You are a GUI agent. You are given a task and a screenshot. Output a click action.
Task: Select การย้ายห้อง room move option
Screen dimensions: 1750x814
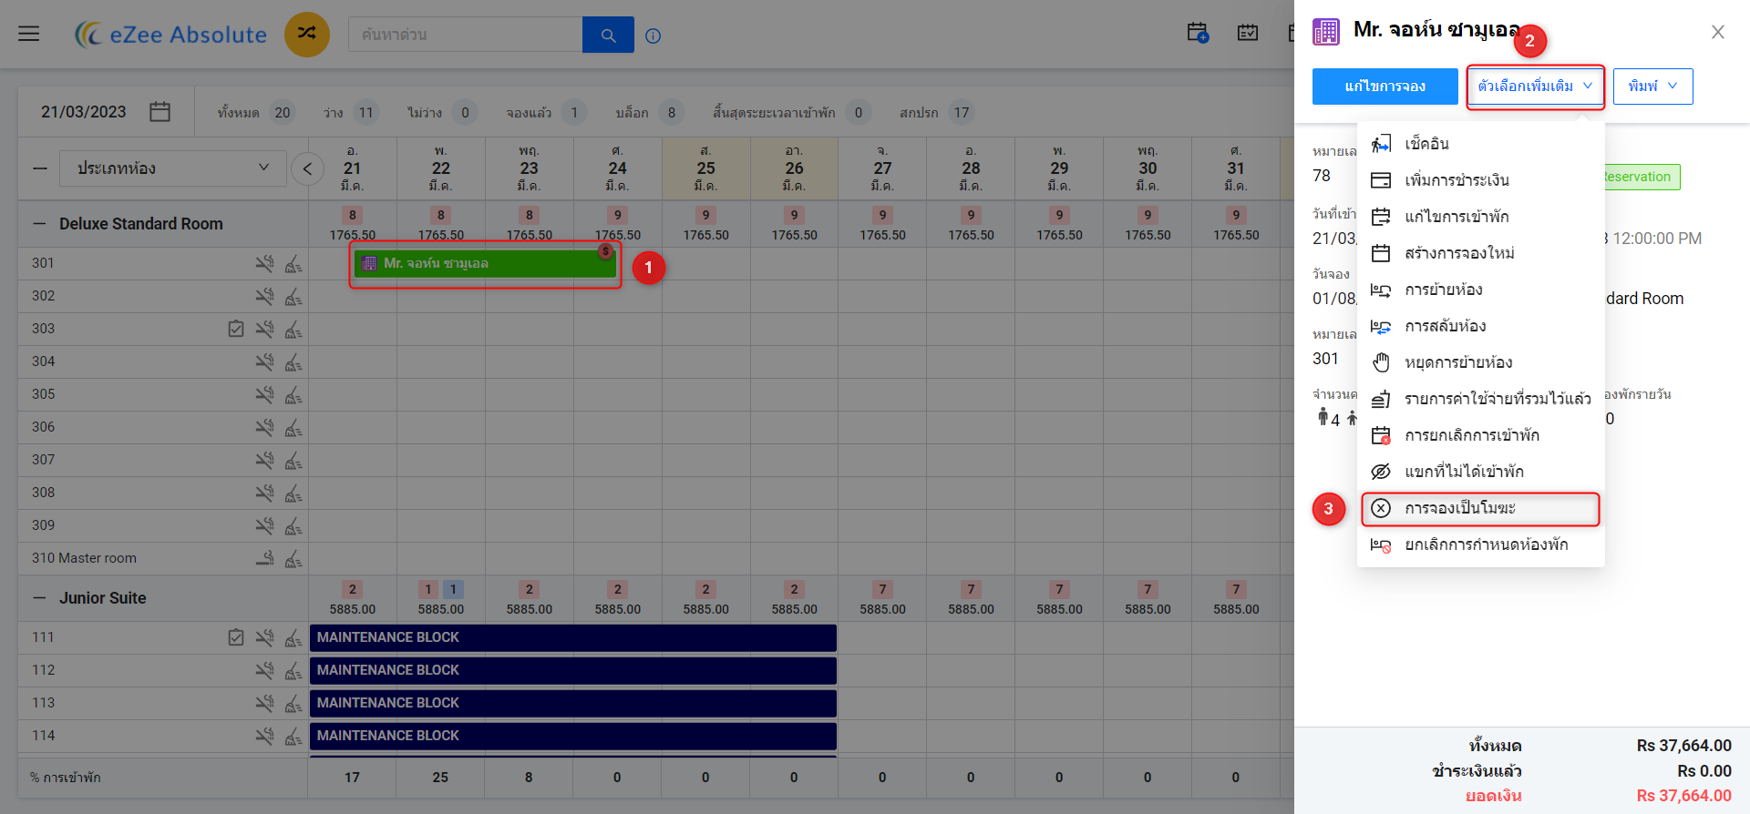pyautogui.click(x=1481, y=290)
